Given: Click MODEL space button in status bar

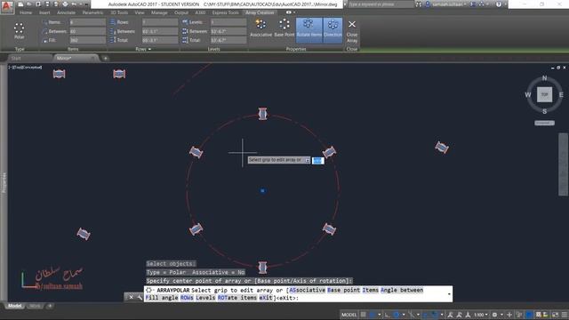Looking at the screenshot, I should (349, 315).
